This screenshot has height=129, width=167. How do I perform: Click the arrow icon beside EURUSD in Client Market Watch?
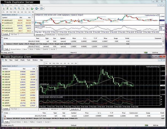pyautogui.click(x=3, y=77)
